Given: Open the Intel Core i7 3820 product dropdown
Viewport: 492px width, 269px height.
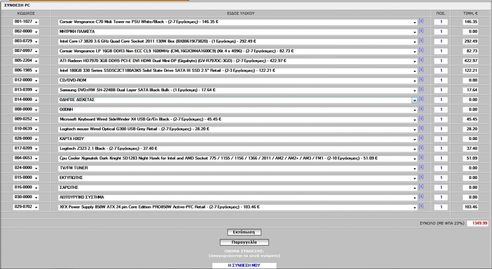Looking at the screenshot, I should (x=237, y=41).
